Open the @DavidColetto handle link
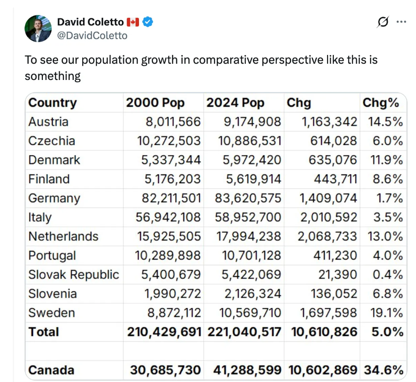 (92, 35)
